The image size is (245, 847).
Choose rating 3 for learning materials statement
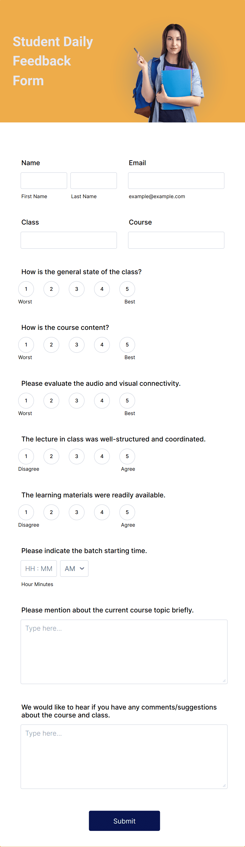pyautogui.click(x=76, y=512)
